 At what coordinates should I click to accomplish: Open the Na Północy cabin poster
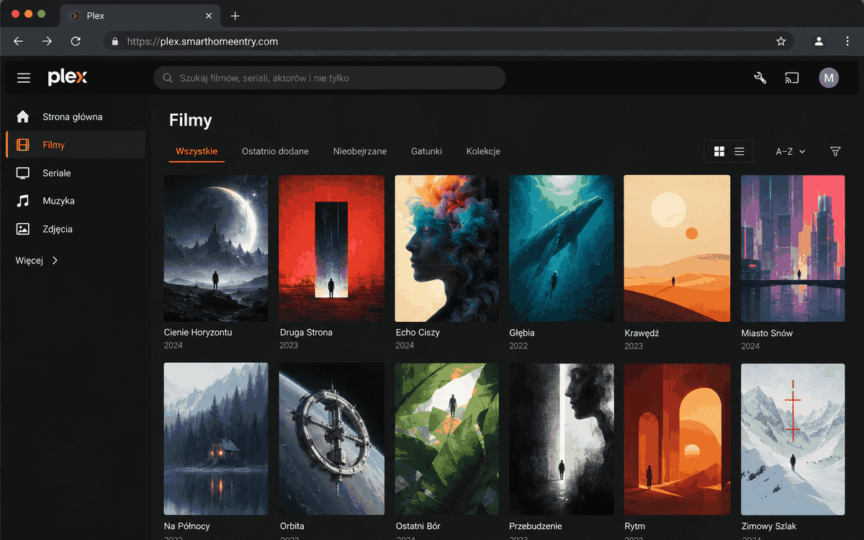click(x=216, y=438)
